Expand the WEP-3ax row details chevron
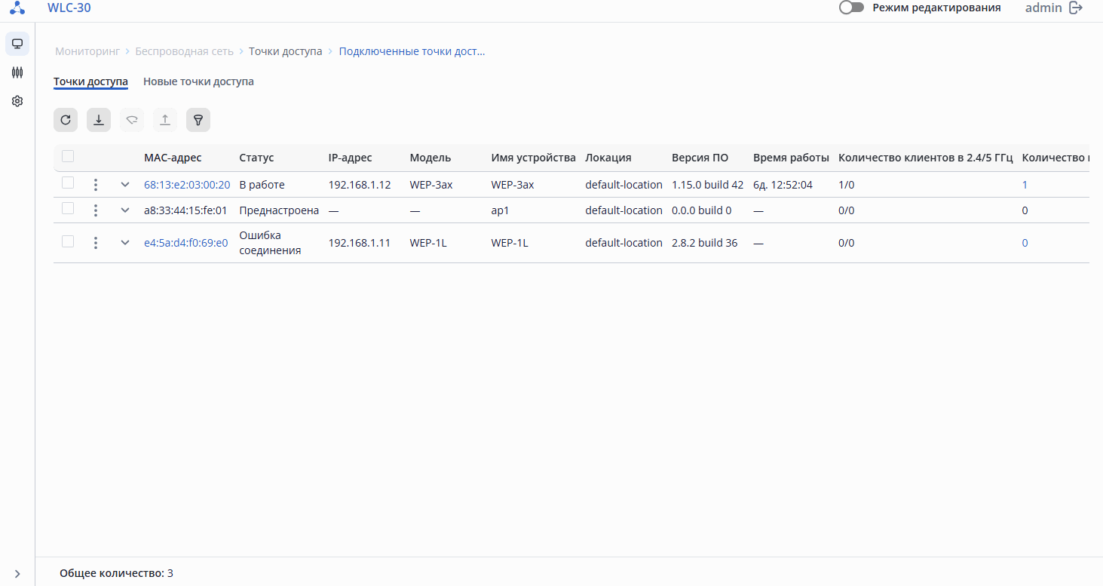Viewport: 1103px width, 586px height. [x=125, y=185]
